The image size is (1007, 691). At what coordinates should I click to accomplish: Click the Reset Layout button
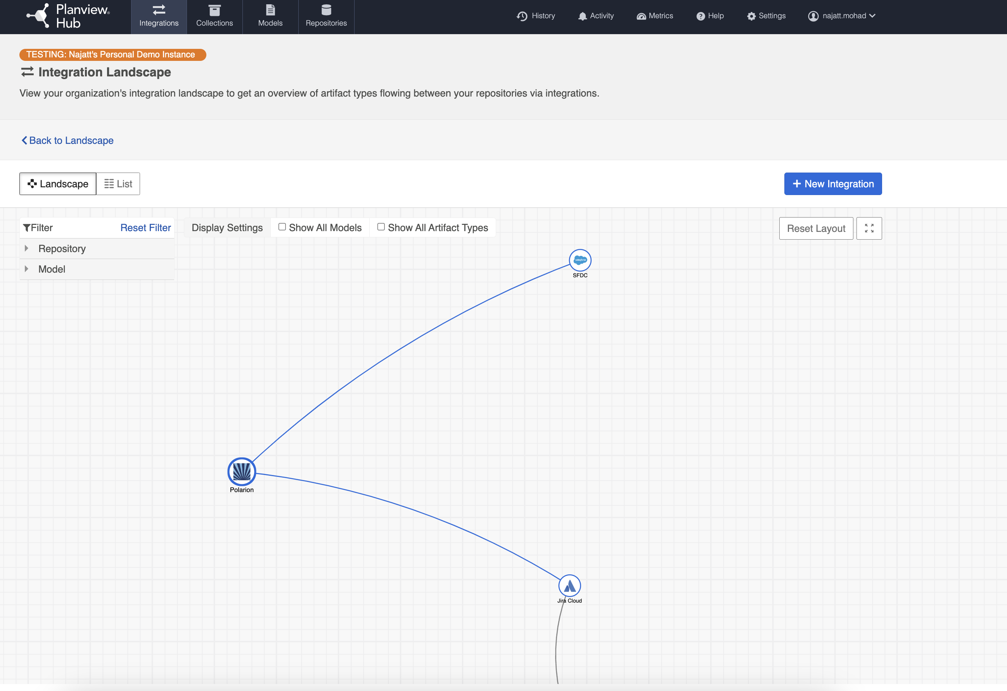point(816,228)
